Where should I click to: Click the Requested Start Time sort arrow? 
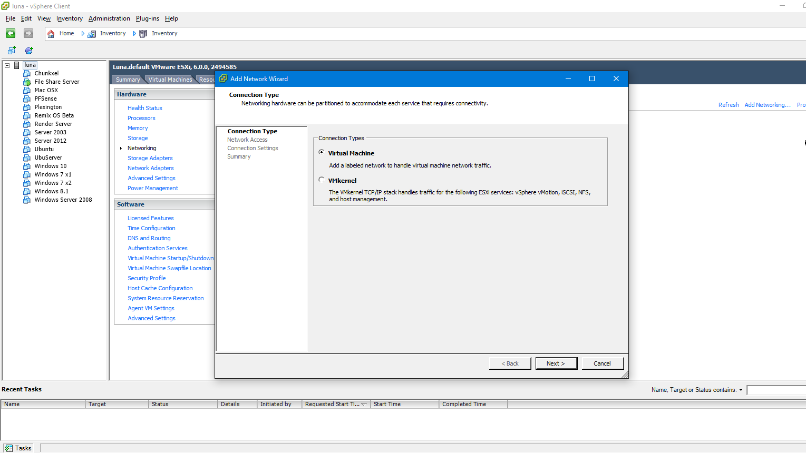[364, 404]
